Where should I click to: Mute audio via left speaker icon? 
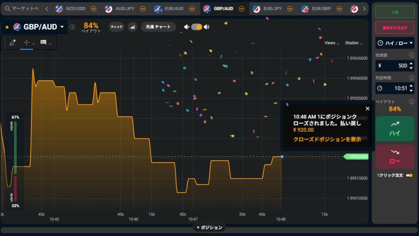pos(187,26)
